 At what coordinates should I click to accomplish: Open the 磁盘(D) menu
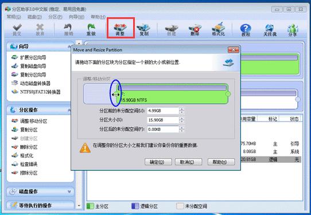(x=34, y=17)
